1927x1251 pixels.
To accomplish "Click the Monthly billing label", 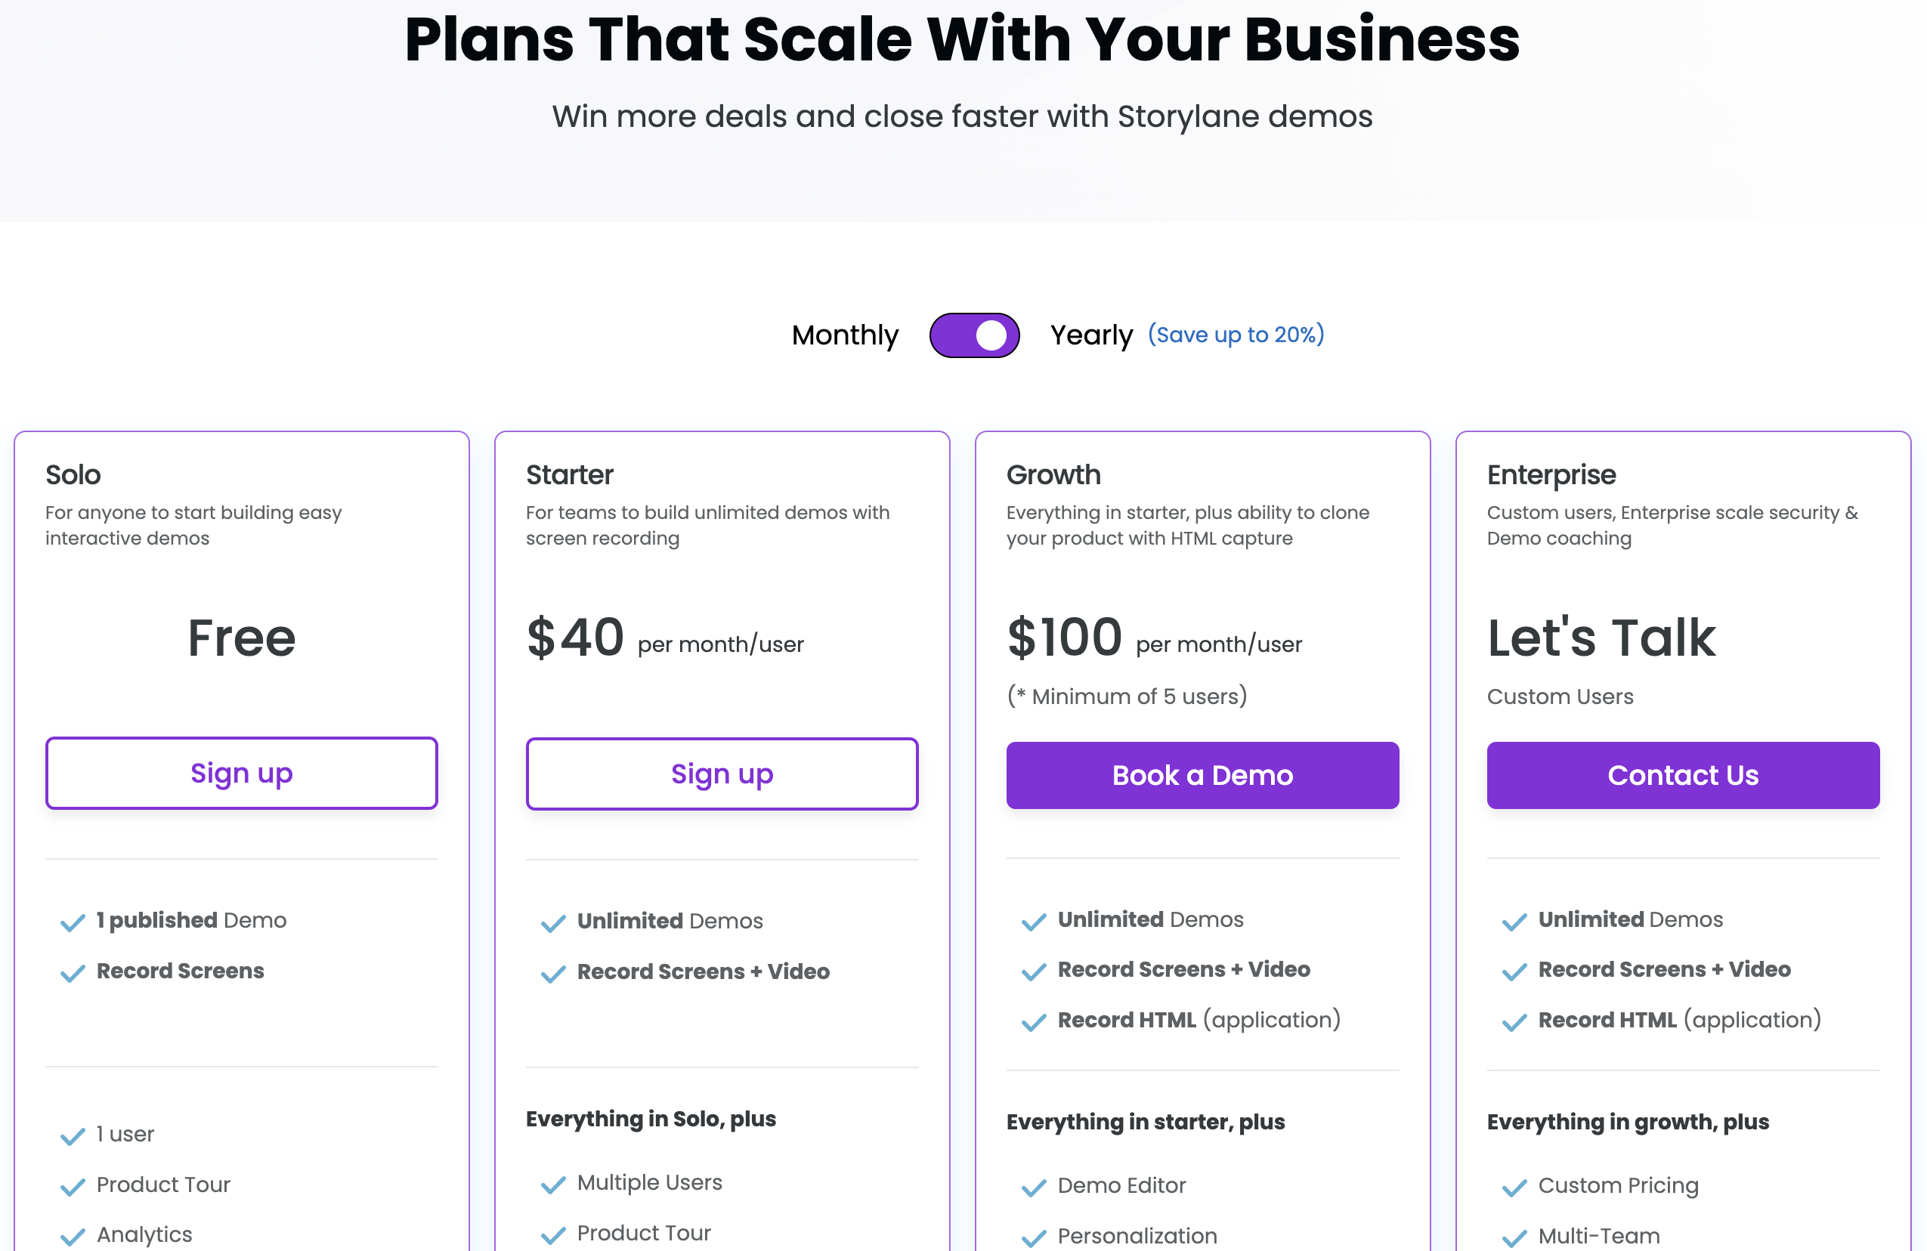I will click(845, 335).
